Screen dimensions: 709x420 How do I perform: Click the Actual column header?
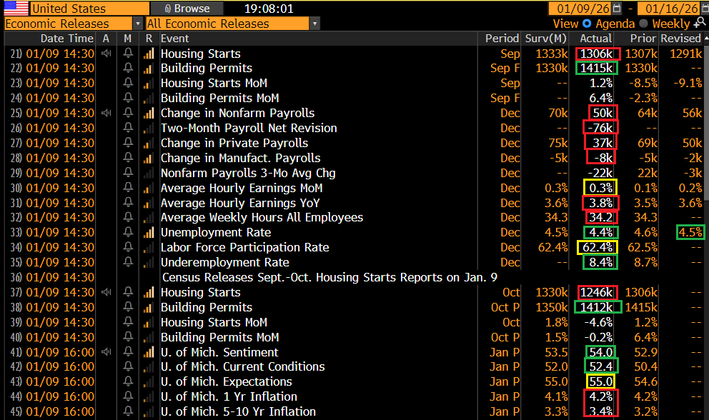pos(595,39)
